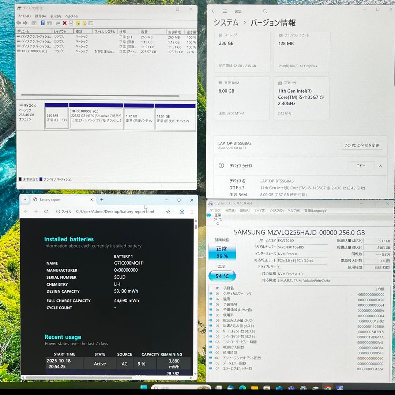The image size is (395, 395).
Task: Open the Settings hamburger navigation menu
Action: click(225, 11)
